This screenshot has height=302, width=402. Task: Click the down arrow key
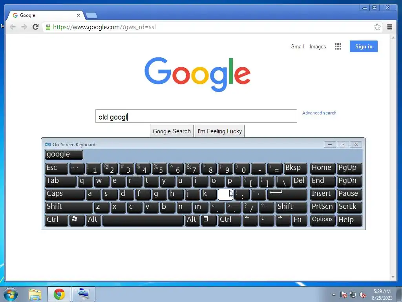(267, 220)
